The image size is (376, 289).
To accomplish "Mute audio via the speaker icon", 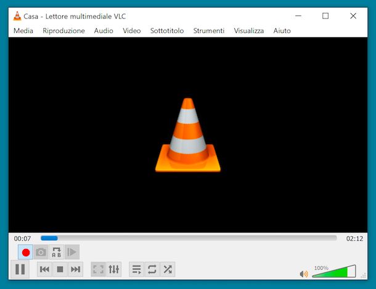I will coord(304,274).
